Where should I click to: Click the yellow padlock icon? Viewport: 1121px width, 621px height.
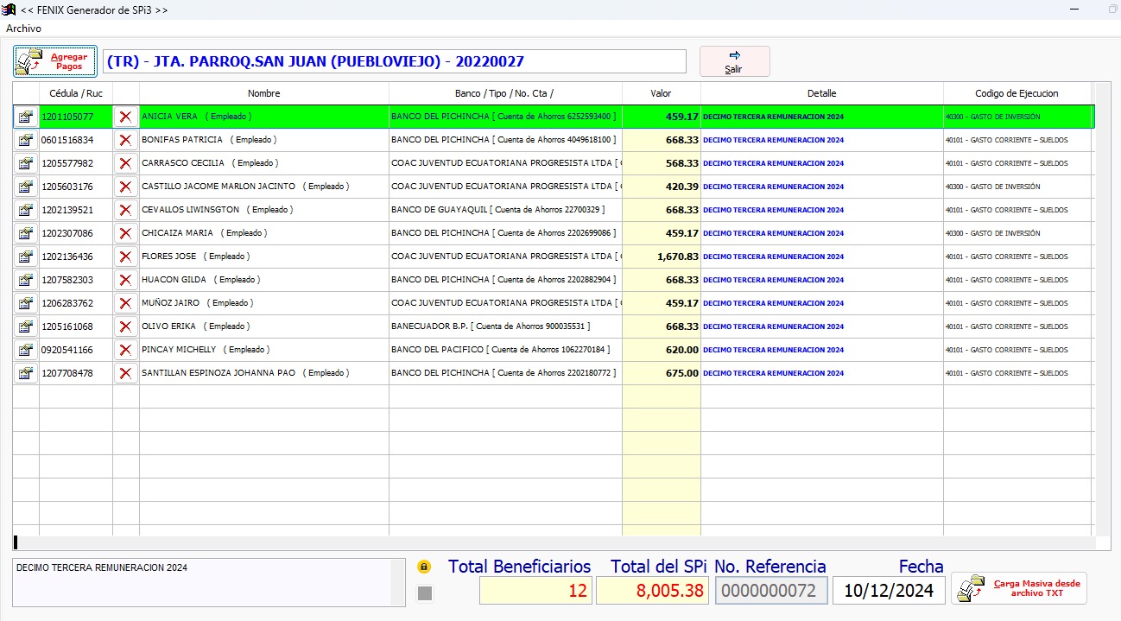click(424, 567)
